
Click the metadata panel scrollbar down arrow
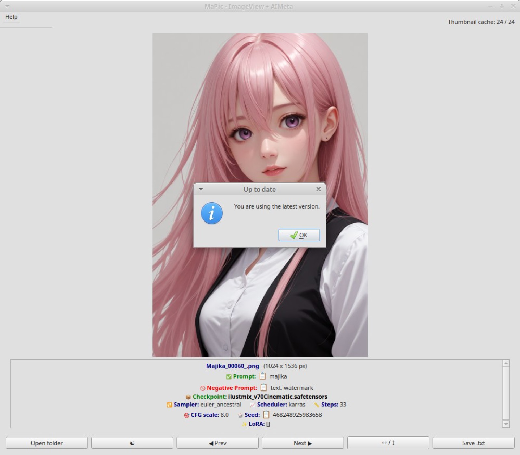click(505, 424)
